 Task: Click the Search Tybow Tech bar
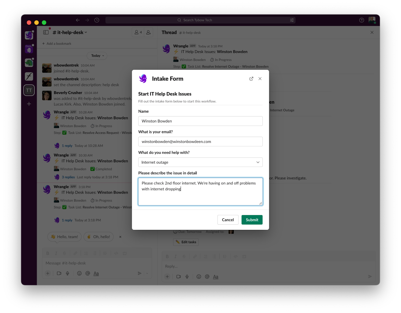tap(200, 20)
